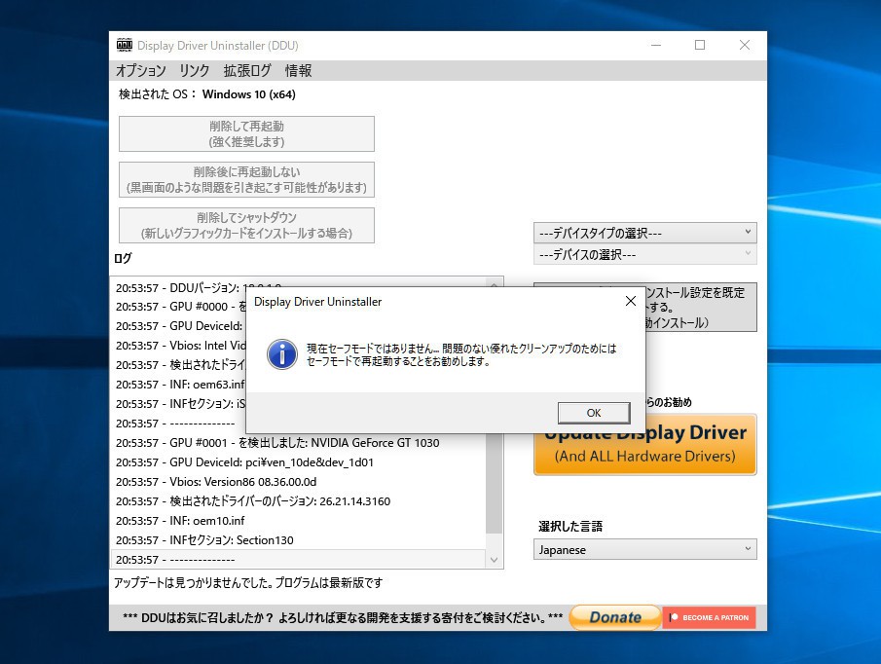Click log scrollbar down arrow
Image resolution: width=881 pixels, height=664 pixels.
[494, 560]
